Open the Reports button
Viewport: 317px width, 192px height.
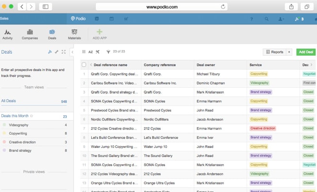click(275, 52)
